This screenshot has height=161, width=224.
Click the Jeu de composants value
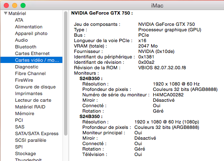click(166, 24)
